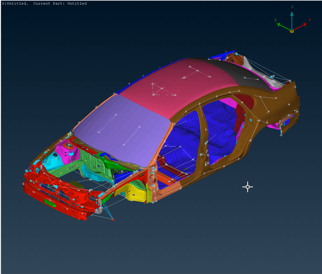Click the Z axis arrow on the triad
The height and width of the screenshot is (274, 322).
click(292, 15)
